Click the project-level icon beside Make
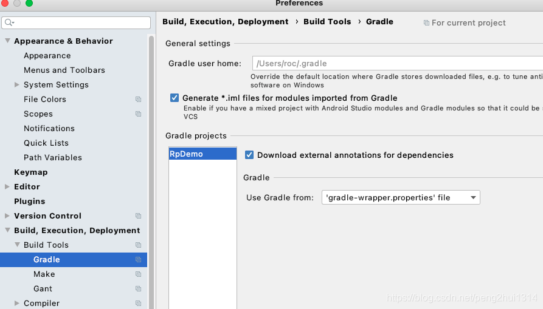Screen dimensions: 543x309 click(x=138, y=274)
